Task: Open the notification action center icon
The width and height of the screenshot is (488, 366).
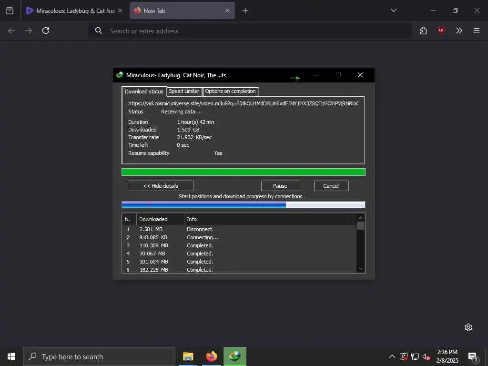Action: click(x=473, y=357)
